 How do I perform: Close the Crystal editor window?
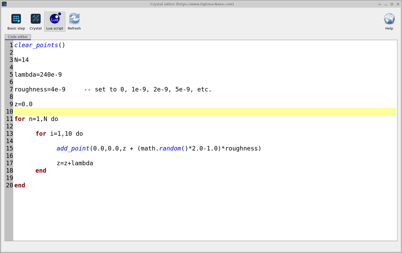[x=398, y=4]
